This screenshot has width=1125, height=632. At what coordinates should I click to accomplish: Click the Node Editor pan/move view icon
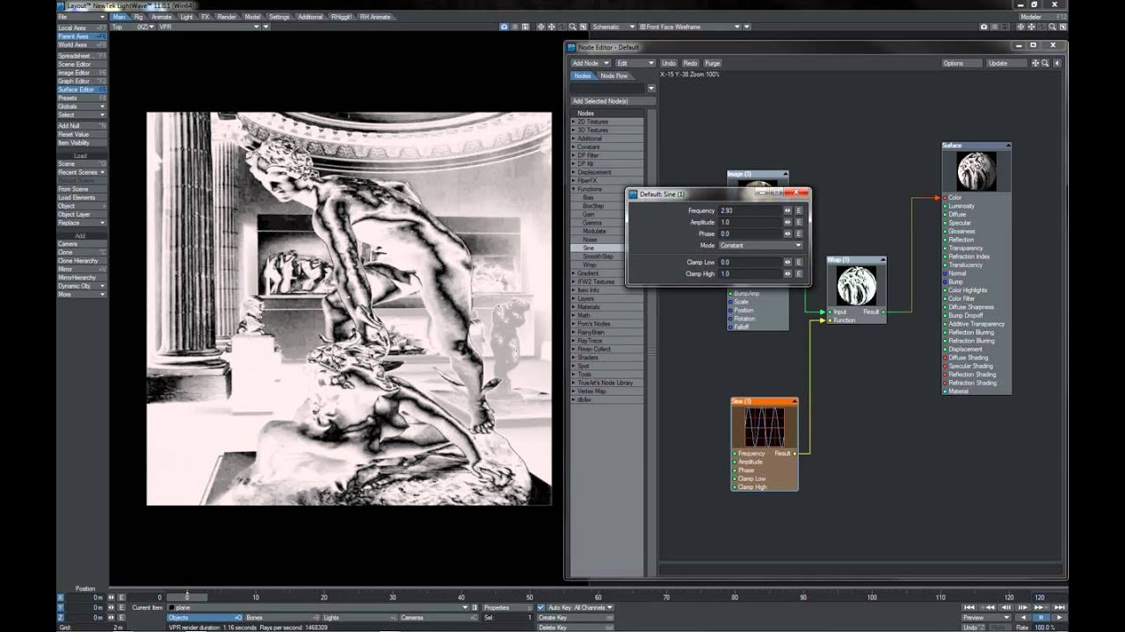pos(1035,63)
